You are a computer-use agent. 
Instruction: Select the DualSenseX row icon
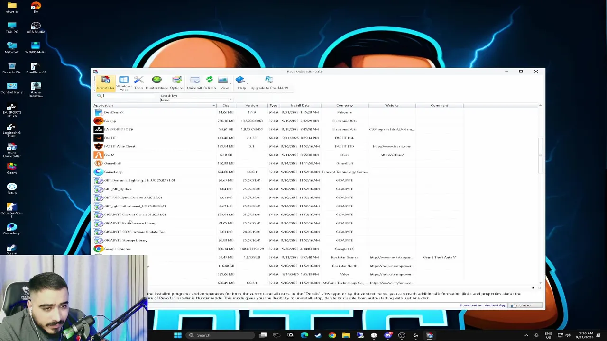[98, 112]
